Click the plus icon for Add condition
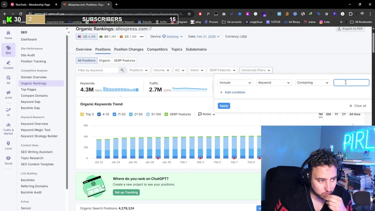The width and height of the screenshot is (375, 211). (221, 92)
